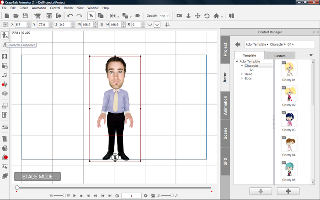Viewport: 320px width, 200px height.
Task: Click the Save project icon
Action: point(25,16)
